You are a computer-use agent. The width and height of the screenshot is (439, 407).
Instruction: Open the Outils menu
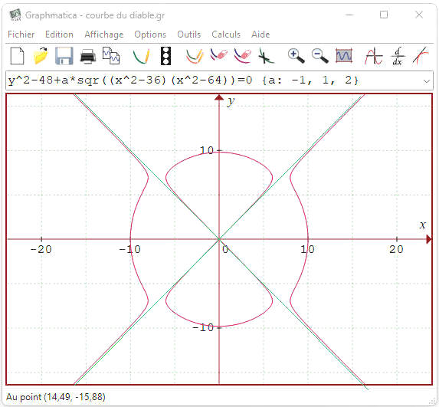(x=189, y=34)
